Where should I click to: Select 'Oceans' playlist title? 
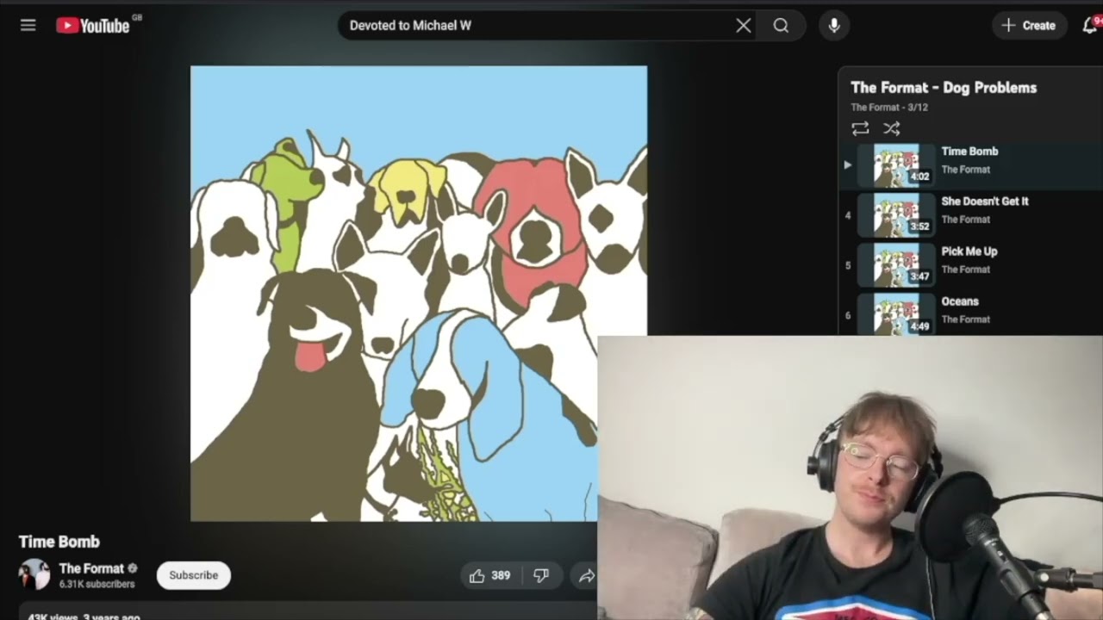pos(960,301)
